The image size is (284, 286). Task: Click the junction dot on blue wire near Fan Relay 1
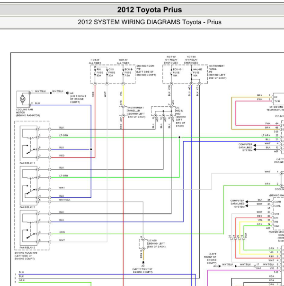click(91, 149)
